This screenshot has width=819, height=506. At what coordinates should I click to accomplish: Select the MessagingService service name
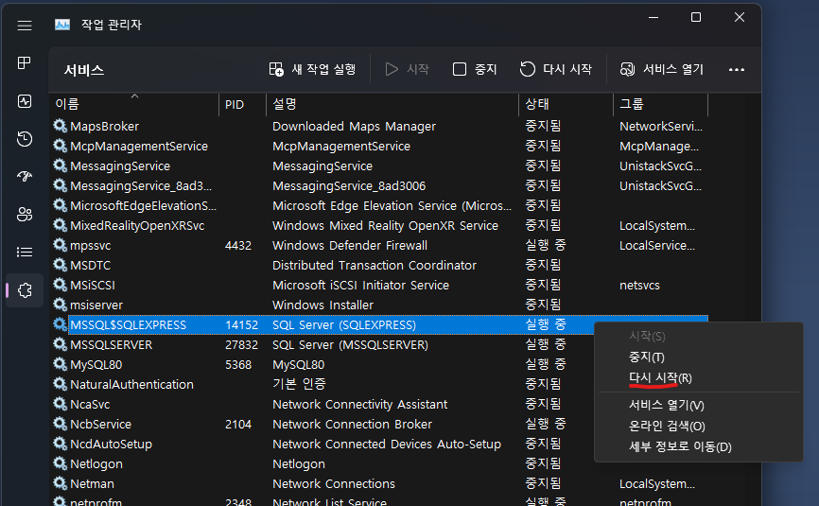tap(120, 166)
